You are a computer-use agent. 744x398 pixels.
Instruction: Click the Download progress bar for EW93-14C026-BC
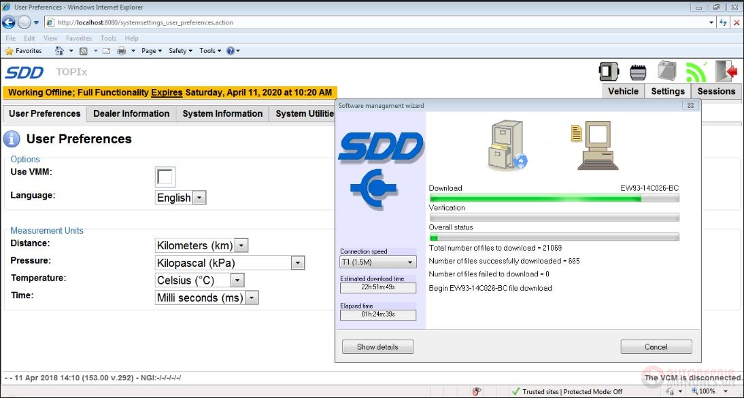(x=554, y=198)
